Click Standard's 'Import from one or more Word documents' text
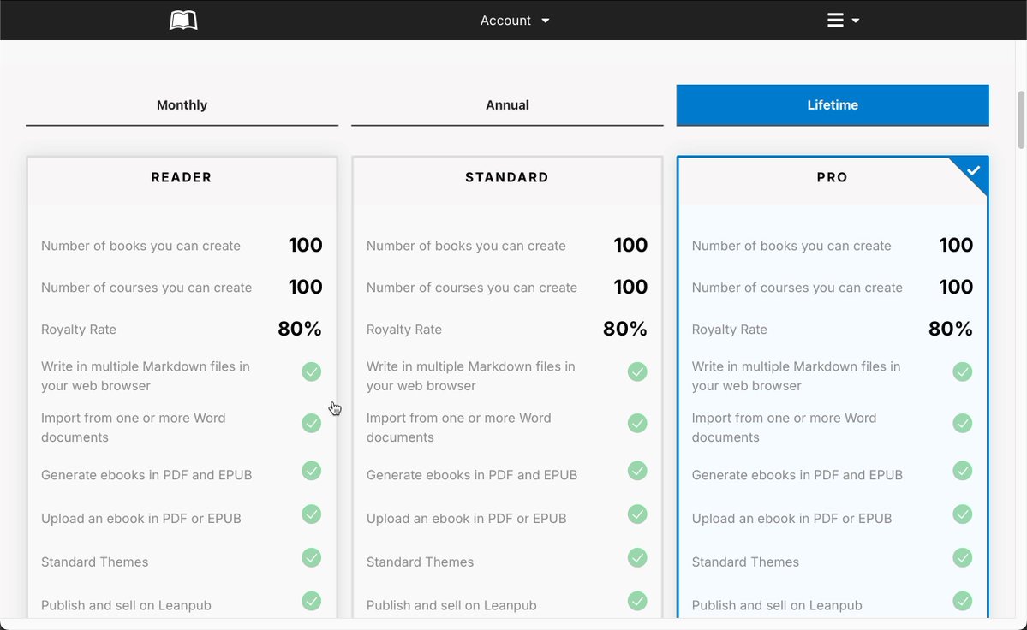The height and width of the screenshot is (630, 1027). click(458, 428)
